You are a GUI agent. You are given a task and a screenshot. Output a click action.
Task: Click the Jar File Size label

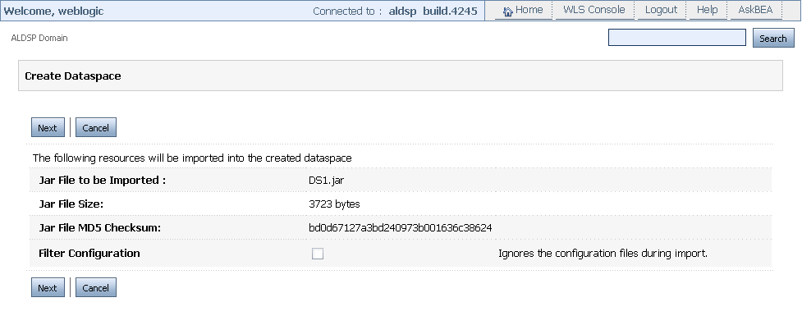point(71,204)
